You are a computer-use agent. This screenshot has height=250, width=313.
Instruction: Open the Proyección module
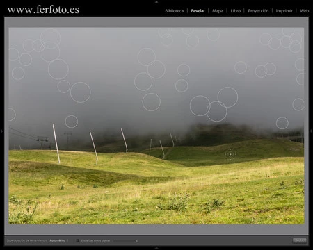(258, 11)
